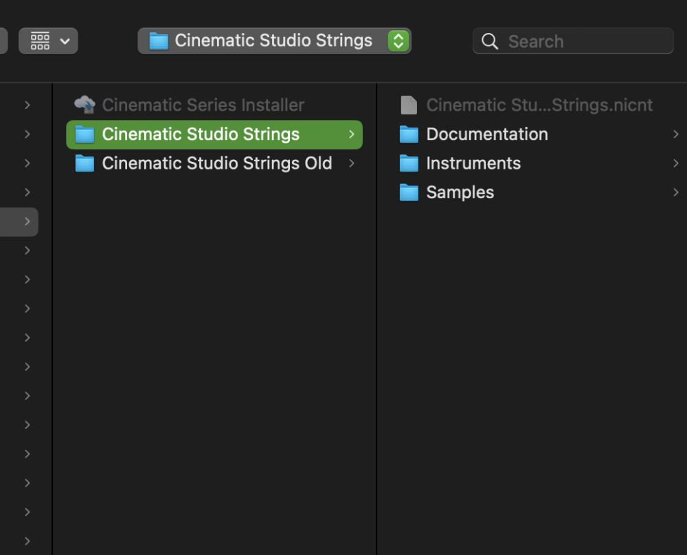Focus the Search field
Screen dimensions: 687x555
pyautogui.click(x=573, y=41)
